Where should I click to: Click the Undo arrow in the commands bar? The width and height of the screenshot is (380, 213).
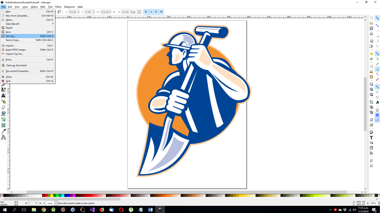coord(371,54)
